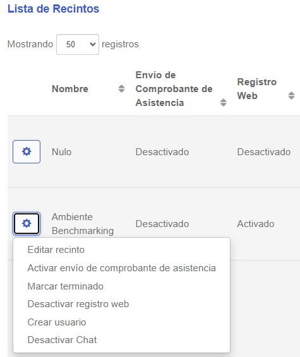Click gear button next to Ambiente Benchmarking
Viewport: 300px width, 357px height.
click(x=27, y=223)
